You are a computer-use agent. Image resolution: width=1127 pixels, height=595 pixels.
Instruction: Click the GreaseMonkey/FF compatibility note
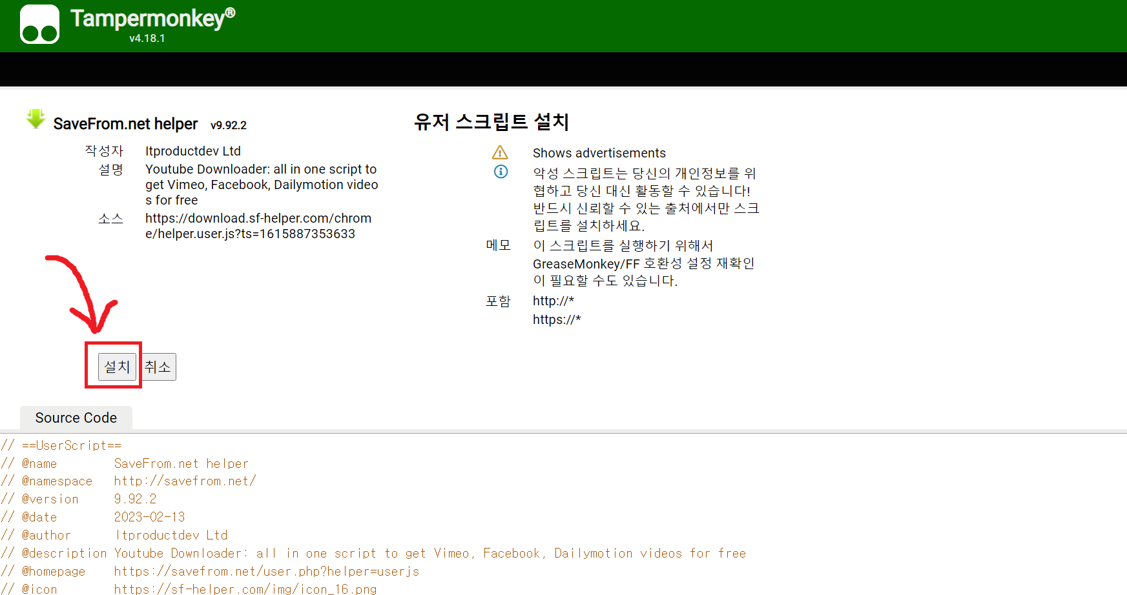coord(644,263)
